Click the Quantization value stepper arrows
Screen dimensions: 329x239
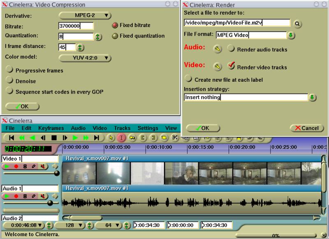(x=97, y=37)
